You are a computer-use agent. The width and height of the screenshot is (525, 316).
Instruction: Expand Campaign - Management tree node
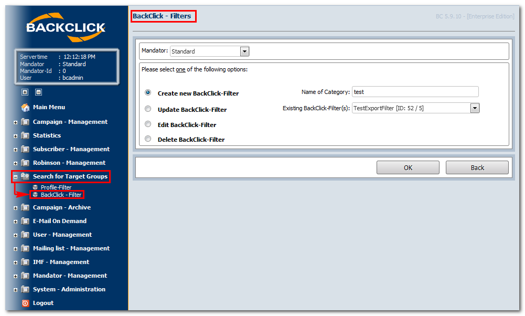(x=15, y=123)
